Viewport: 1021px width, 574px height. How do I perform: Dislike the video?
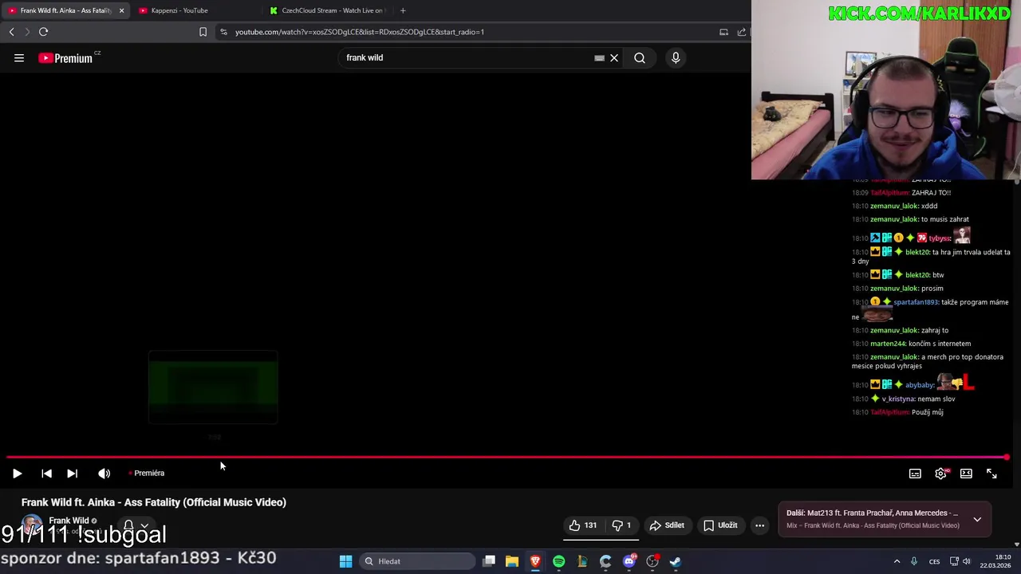tap(621, 525)
